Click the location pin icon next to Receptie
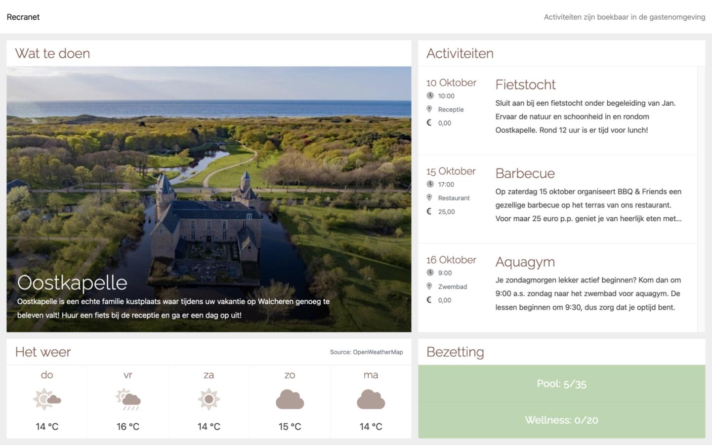This screenshot has width=712, height=445. pos(429,109)
